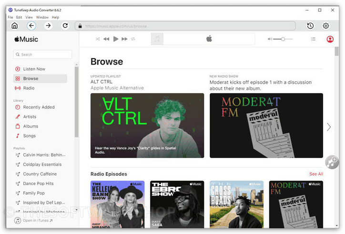The image size is (345, 234).
Task: Open conversion history clock icon
Action: tap(310, 26)
